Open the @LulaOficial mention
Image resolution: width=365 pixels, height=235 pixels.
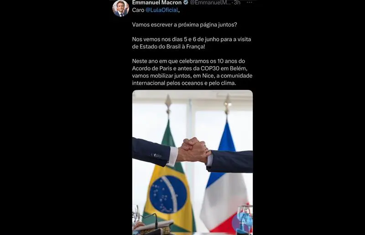(x=162, y=10)
